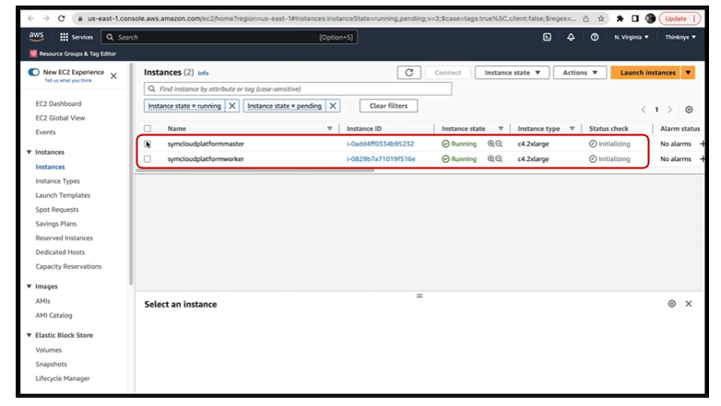Click the browser reload icon
Screen dimensions: 721x406
[61, 18]
